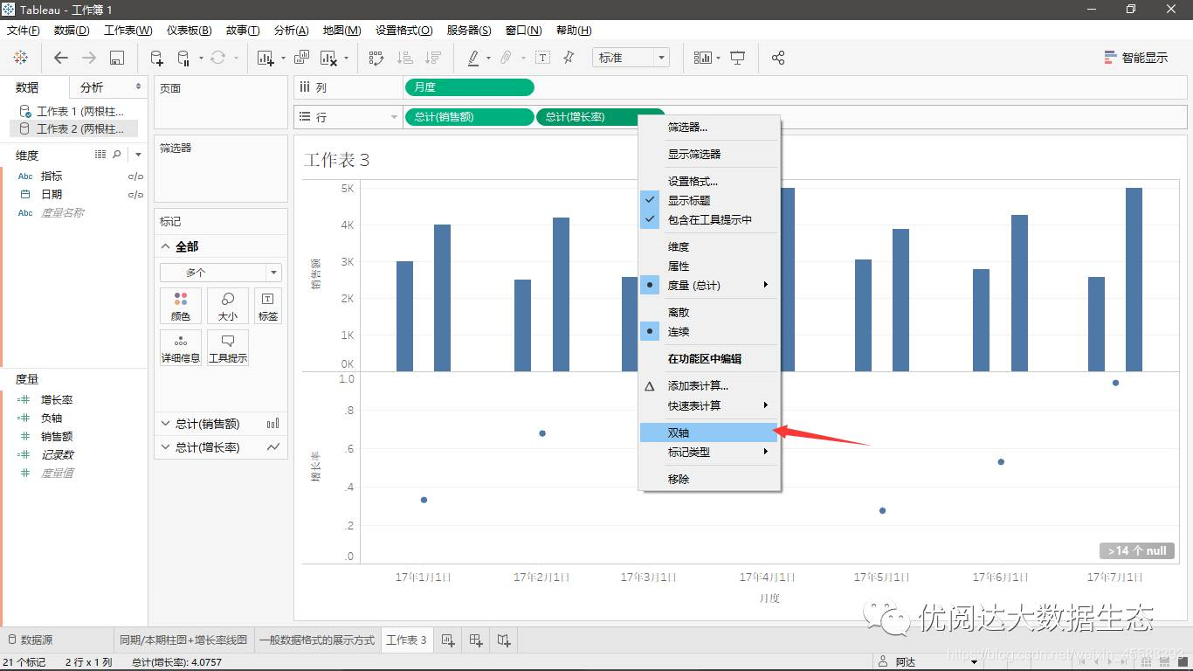
Task: Add a new worksheet tab at the bottom
Action: pos(448,640)
